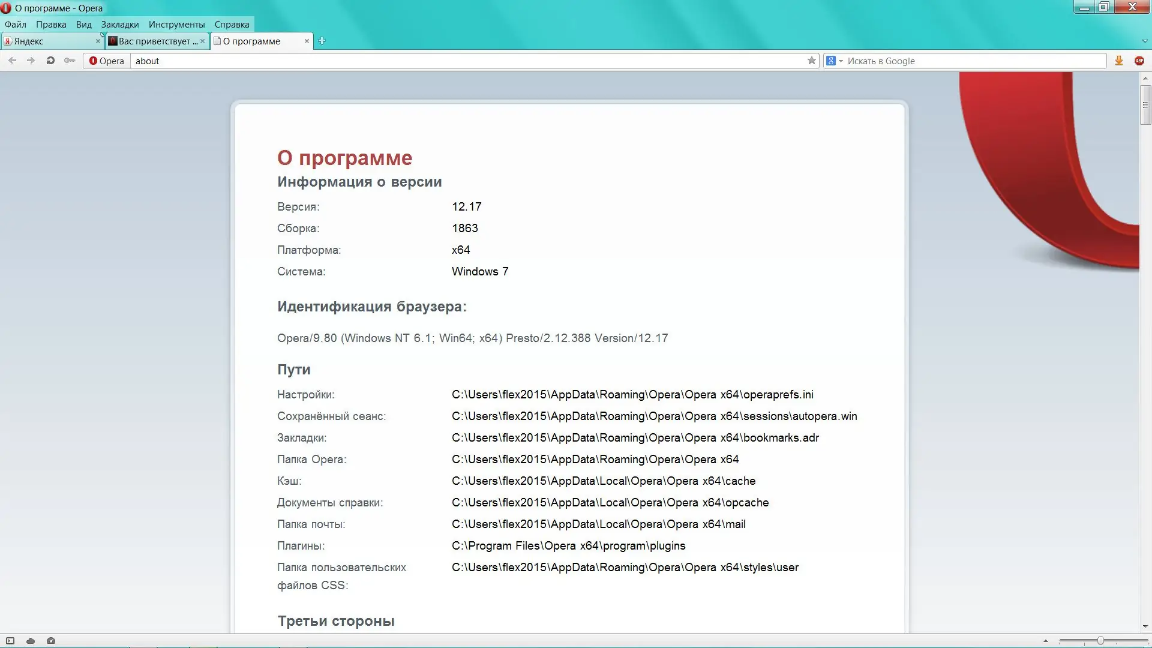Go back using the back arrow

pyautogui.click(x=12, y=61)
